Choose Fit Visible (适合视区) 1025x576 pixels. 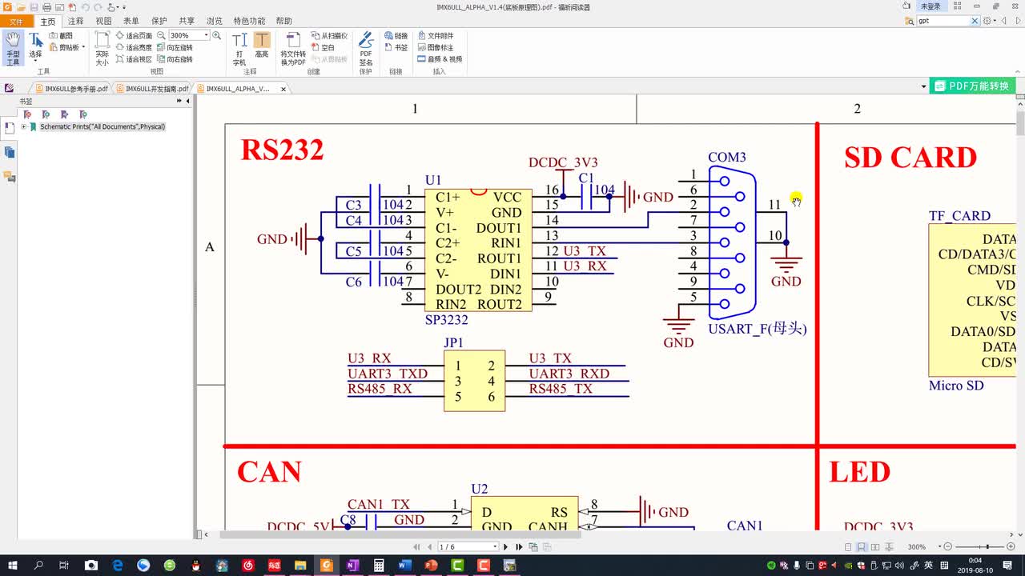click(x=134, y=59)
